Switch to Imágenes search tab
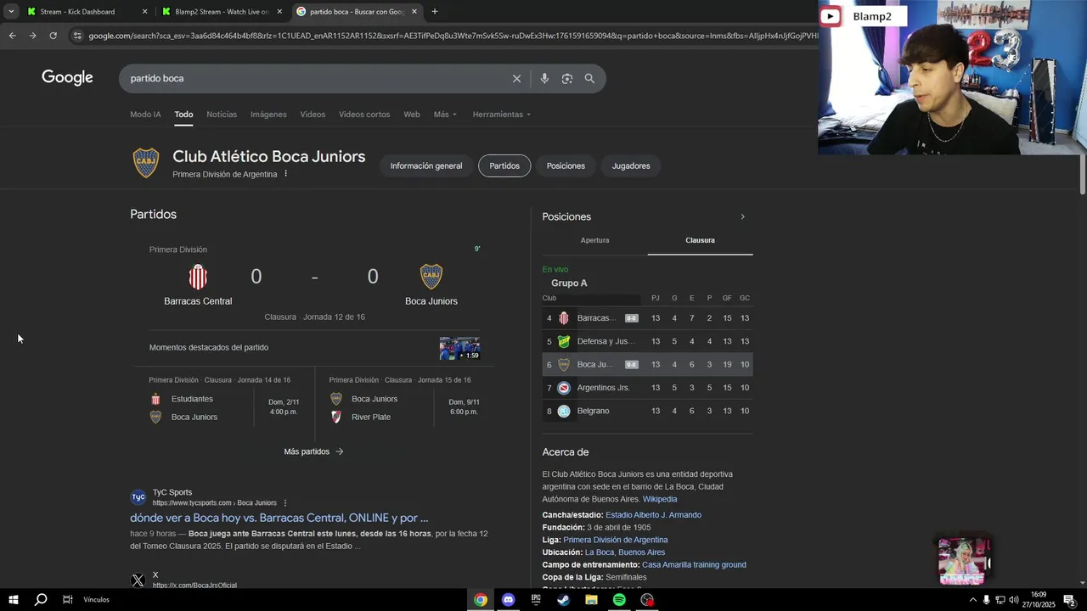 [x=268, y=115]
